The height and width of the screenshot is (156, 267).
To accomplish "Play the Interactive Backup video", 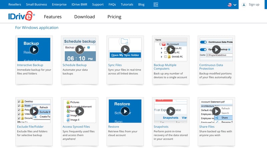I will point(34,50).
